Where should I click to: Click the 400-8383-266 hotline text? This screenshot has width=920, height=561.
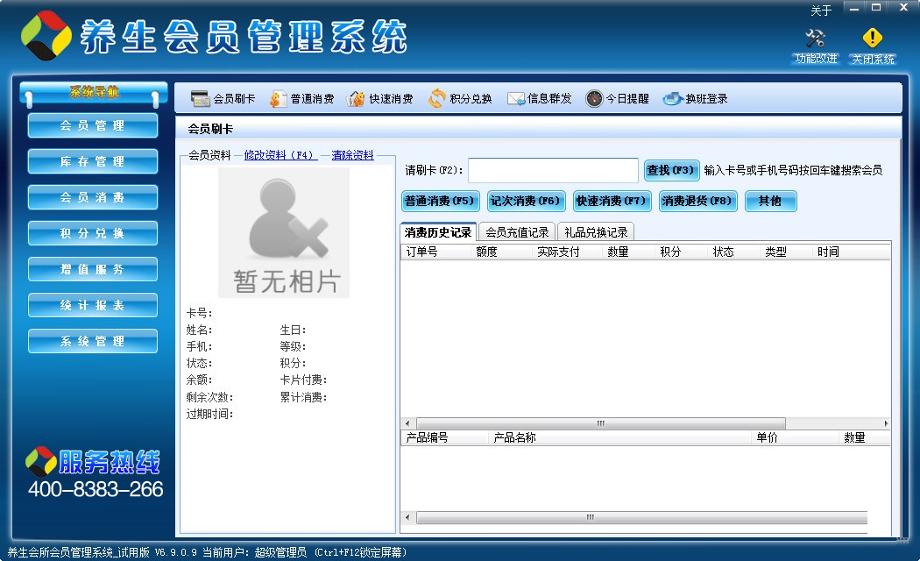(x=96, y=489)
